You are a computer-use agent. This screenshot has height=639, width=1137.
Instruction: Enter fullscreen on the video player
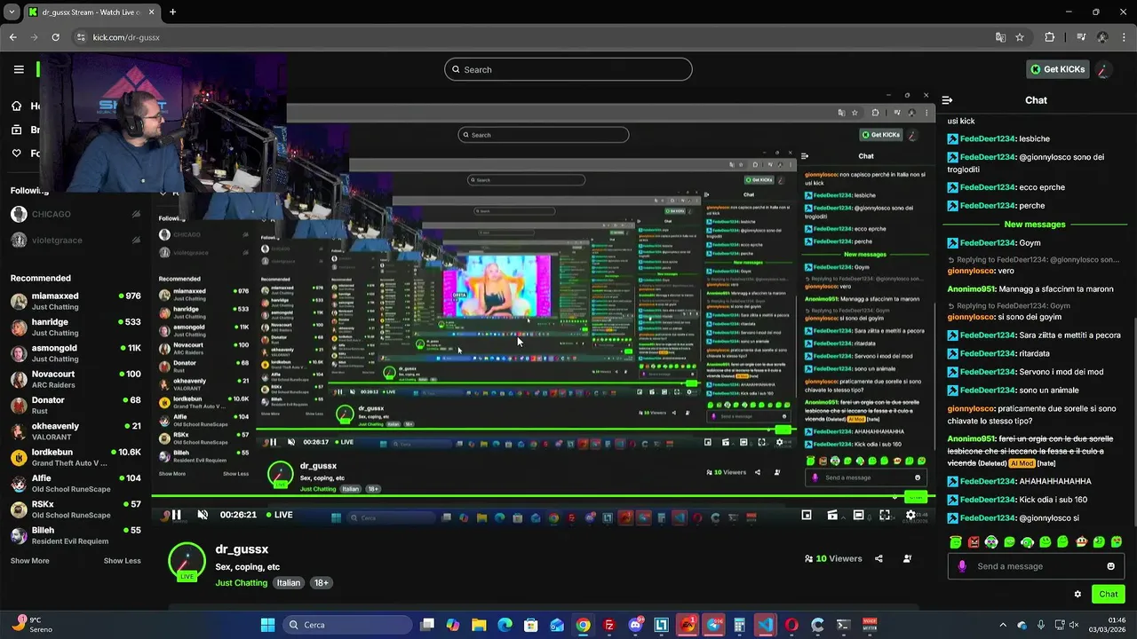(885, 515)
